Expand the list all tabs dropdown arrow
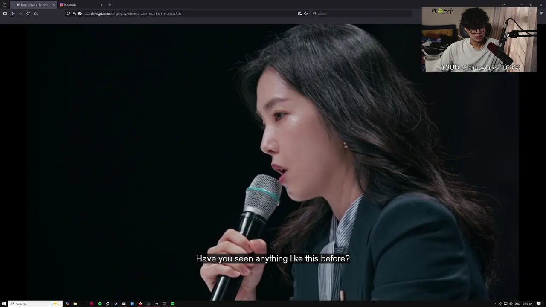Image resolution: width=546 pixels, height=307 pixels. click(x=504, y=5)
